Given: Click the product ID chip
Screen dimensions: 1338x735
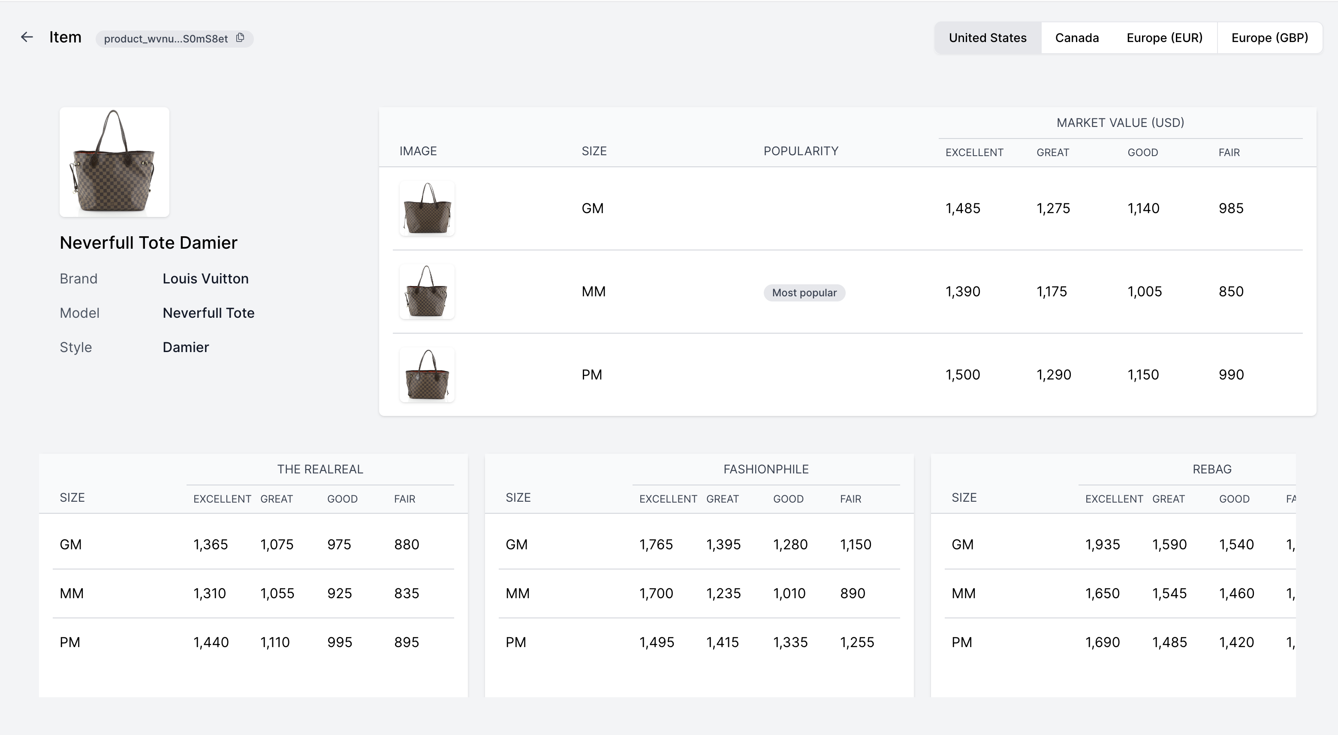Looking at the screenshot, I should (x=166, y=39).
